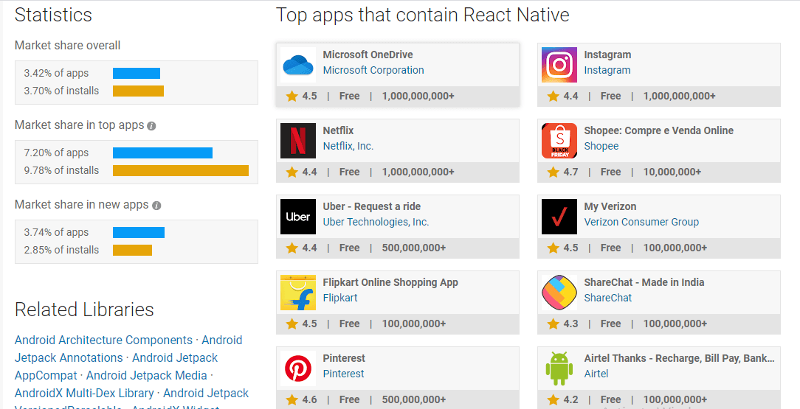Select the Shopee app icon
800x409 pixels.
tap(559, 141)
